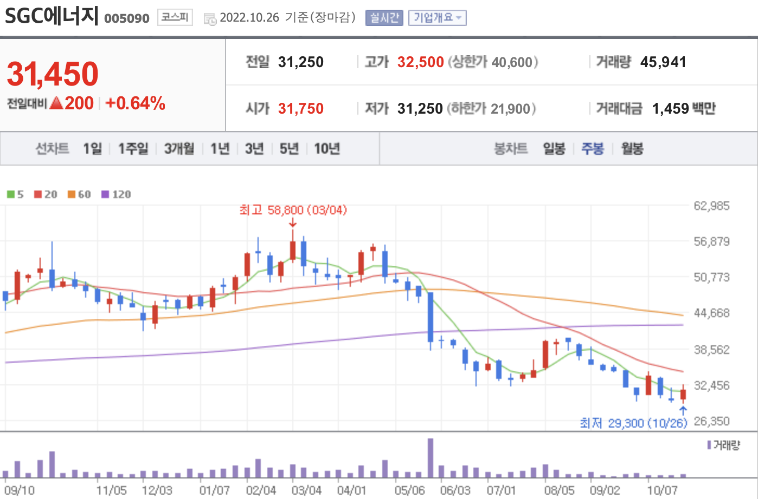Switch to the 주봉 weekly candle chart
The width and height of the screenshot is (758, 499).
coord(593,148)
